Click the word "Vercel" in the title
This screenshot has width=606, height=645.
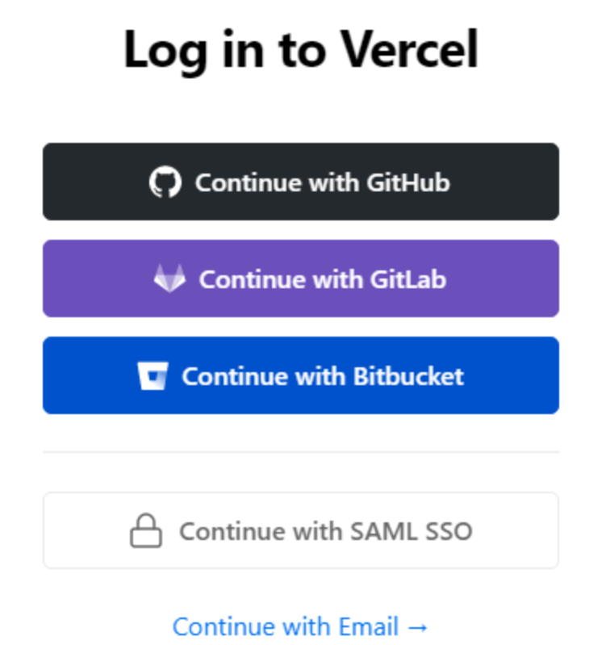coord(409,50)
